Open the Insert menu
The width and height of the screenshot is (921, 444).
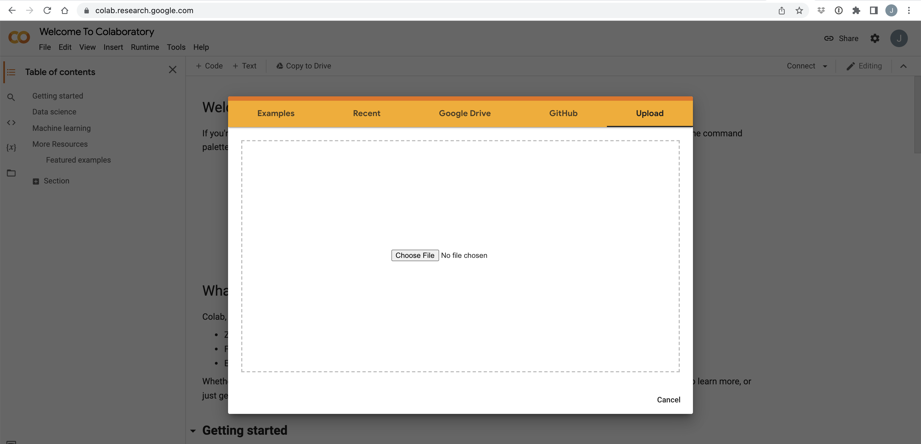(x=113, y=47)
